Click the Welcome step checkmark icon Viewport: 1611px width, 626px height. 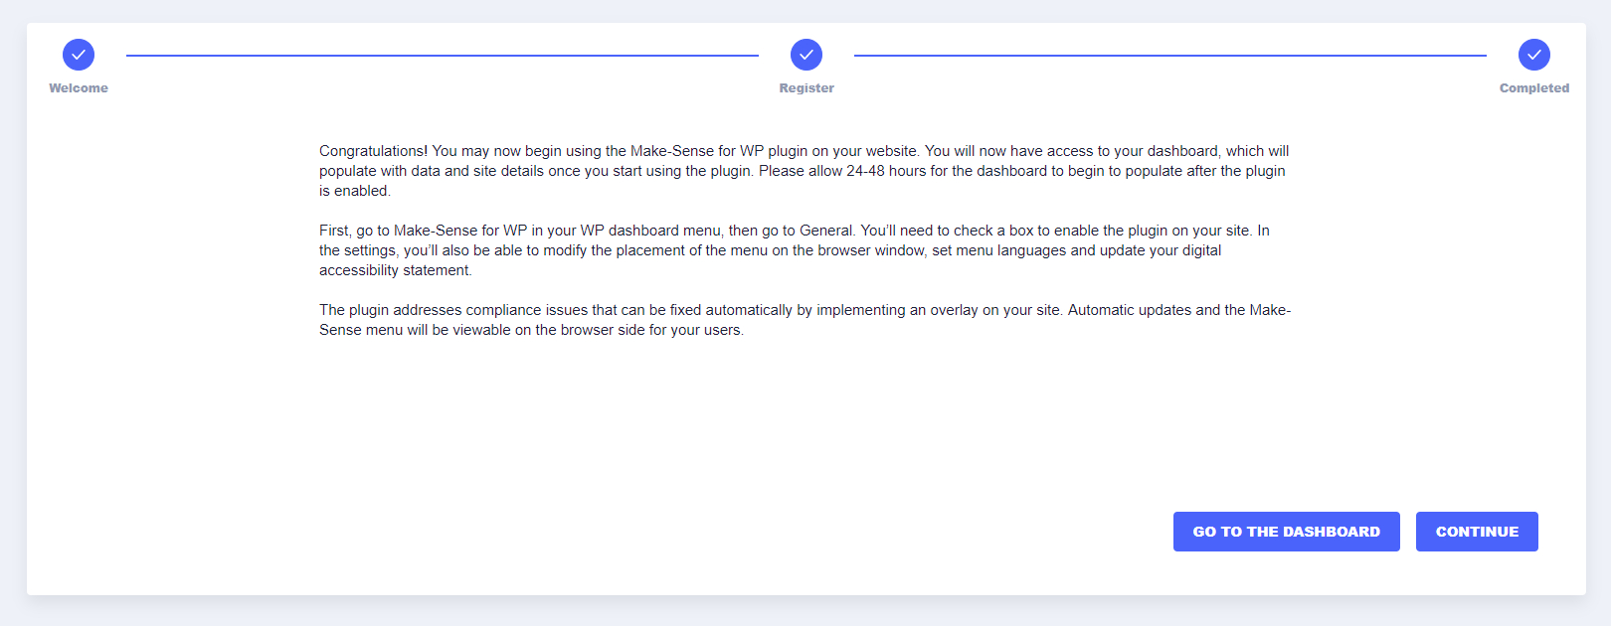click(x=79, y=55)
